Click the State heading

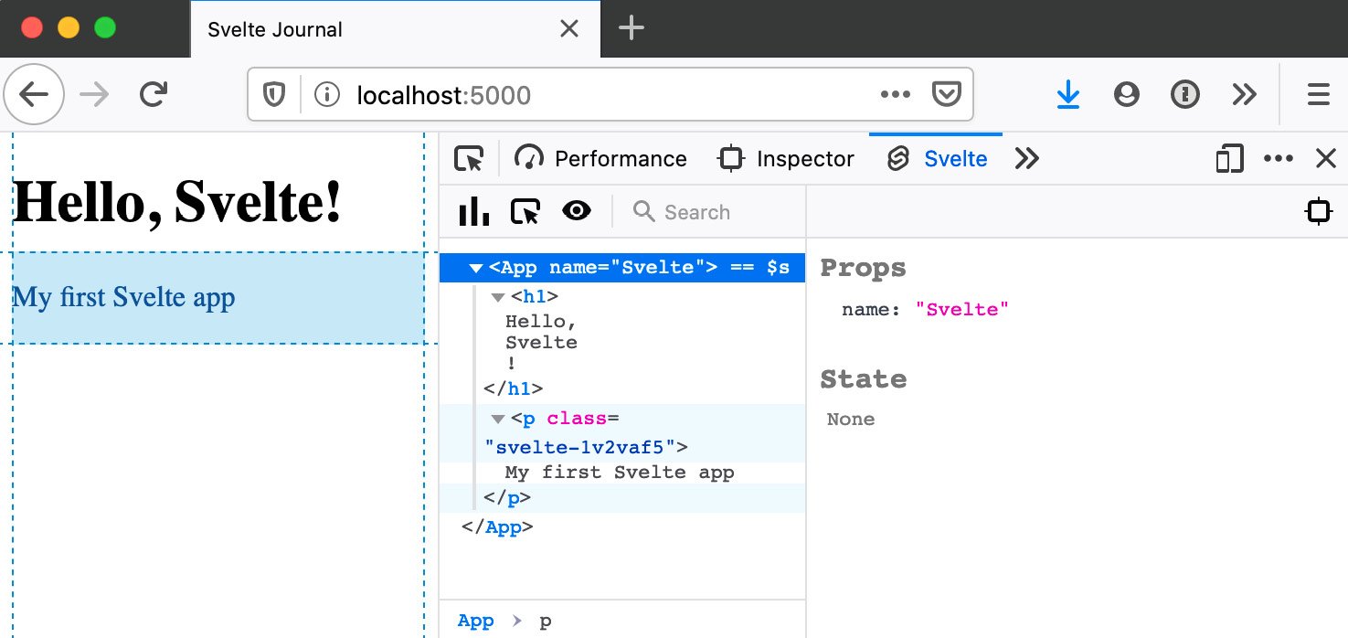point(864,379)
